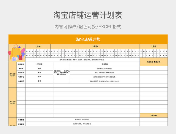Select the merged 关键词优化 preparation cell
Image resolution: width=176 pixels, height=134 pixels.
coord(62,73)
